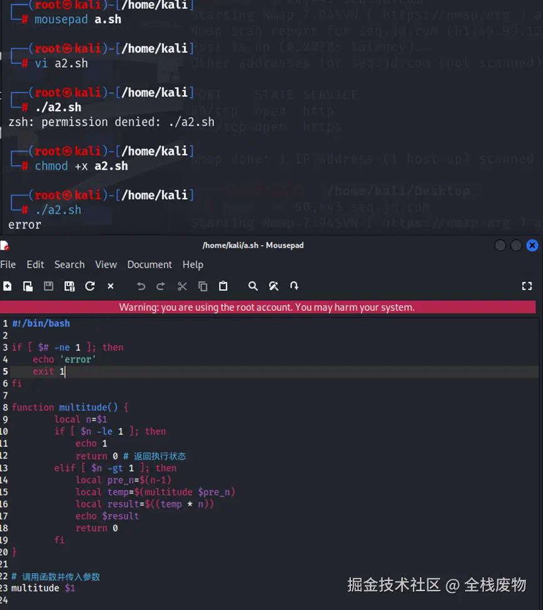Click the '调用函数并传入参数' comment line
543x610 pixels.
pos(56,577)
